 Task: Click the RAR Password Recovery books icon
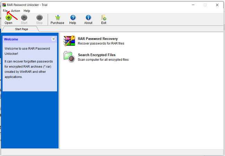pyautogui.click(x=69, y=41)
